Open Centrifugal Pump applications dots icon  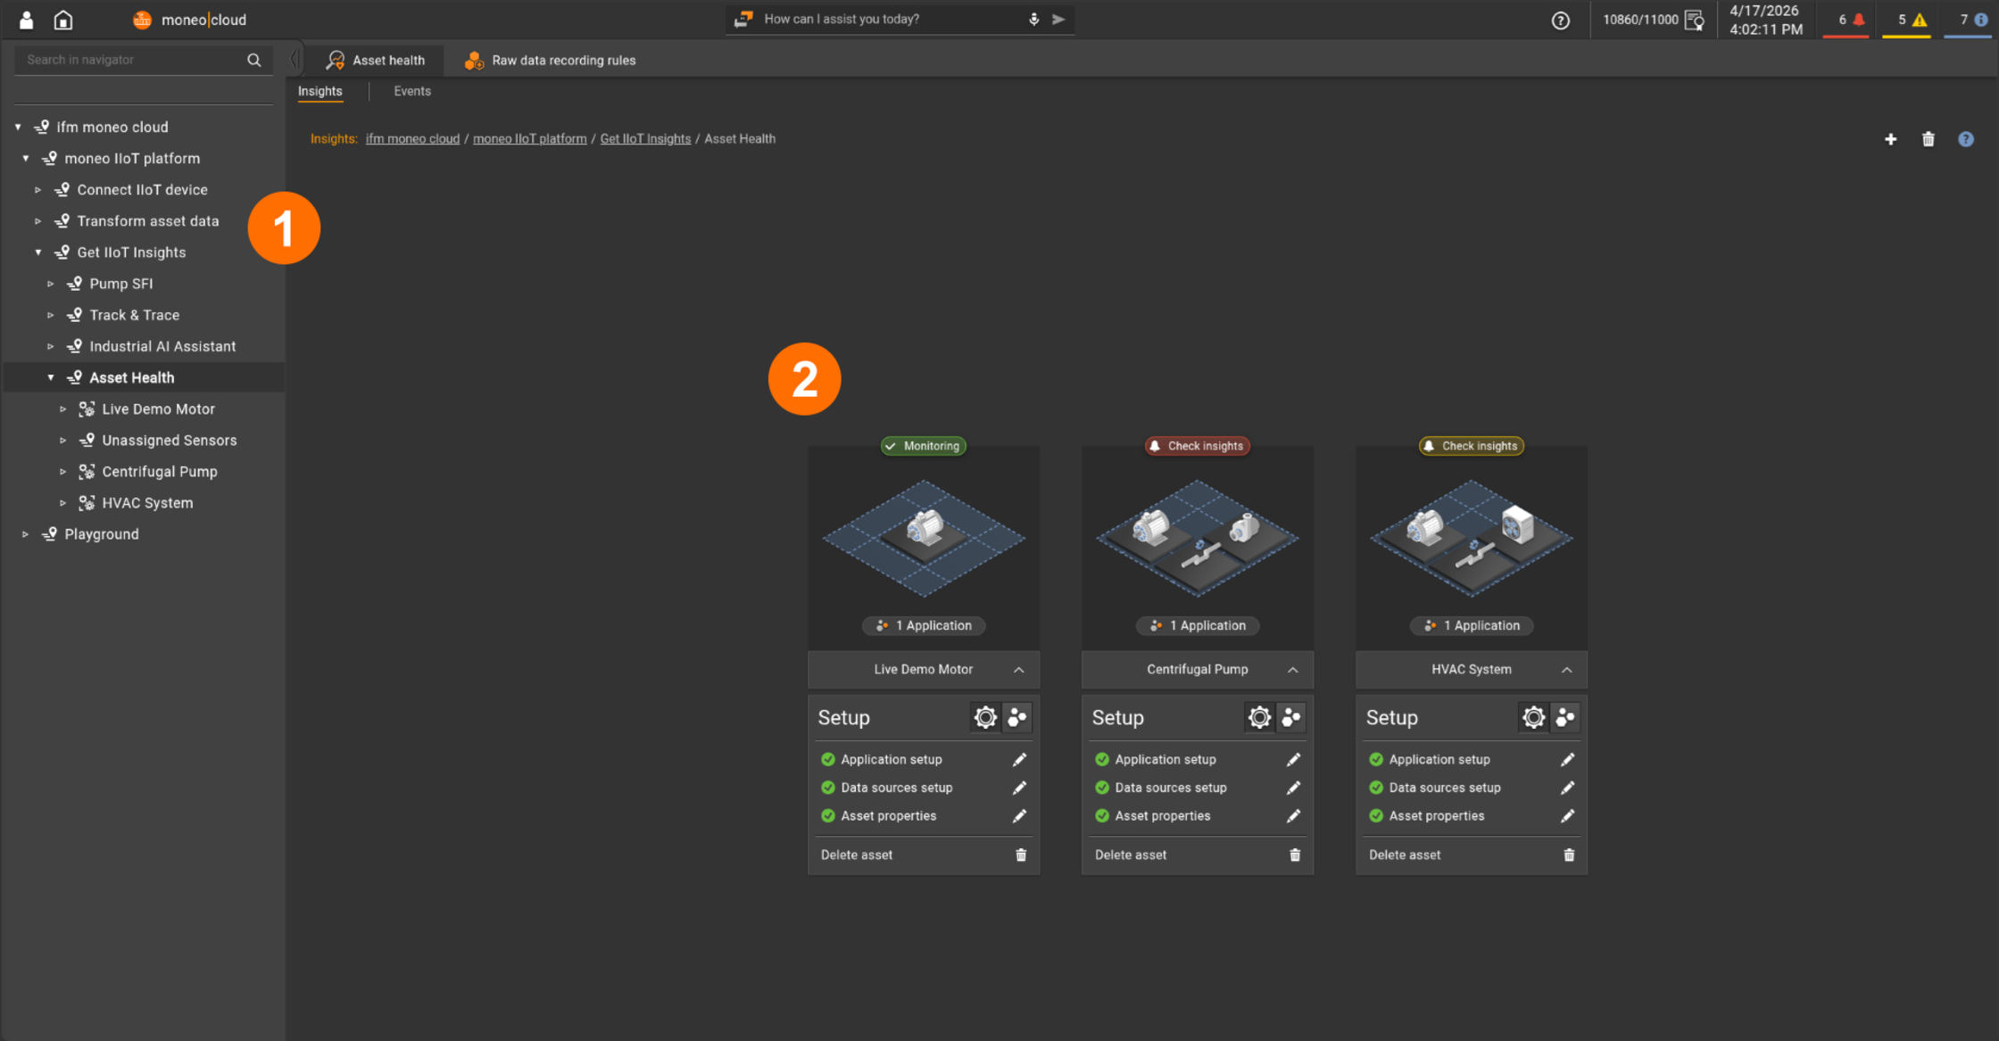(x=1291, y=717)
